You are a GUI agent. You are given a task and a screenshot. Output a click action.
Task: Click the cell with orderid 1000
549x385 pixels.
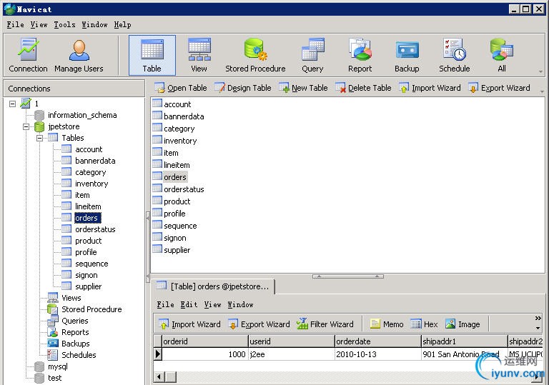click(x=204, y=354)
